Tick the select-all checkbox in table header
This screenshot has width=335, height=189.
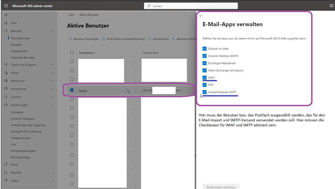[72, 53]
